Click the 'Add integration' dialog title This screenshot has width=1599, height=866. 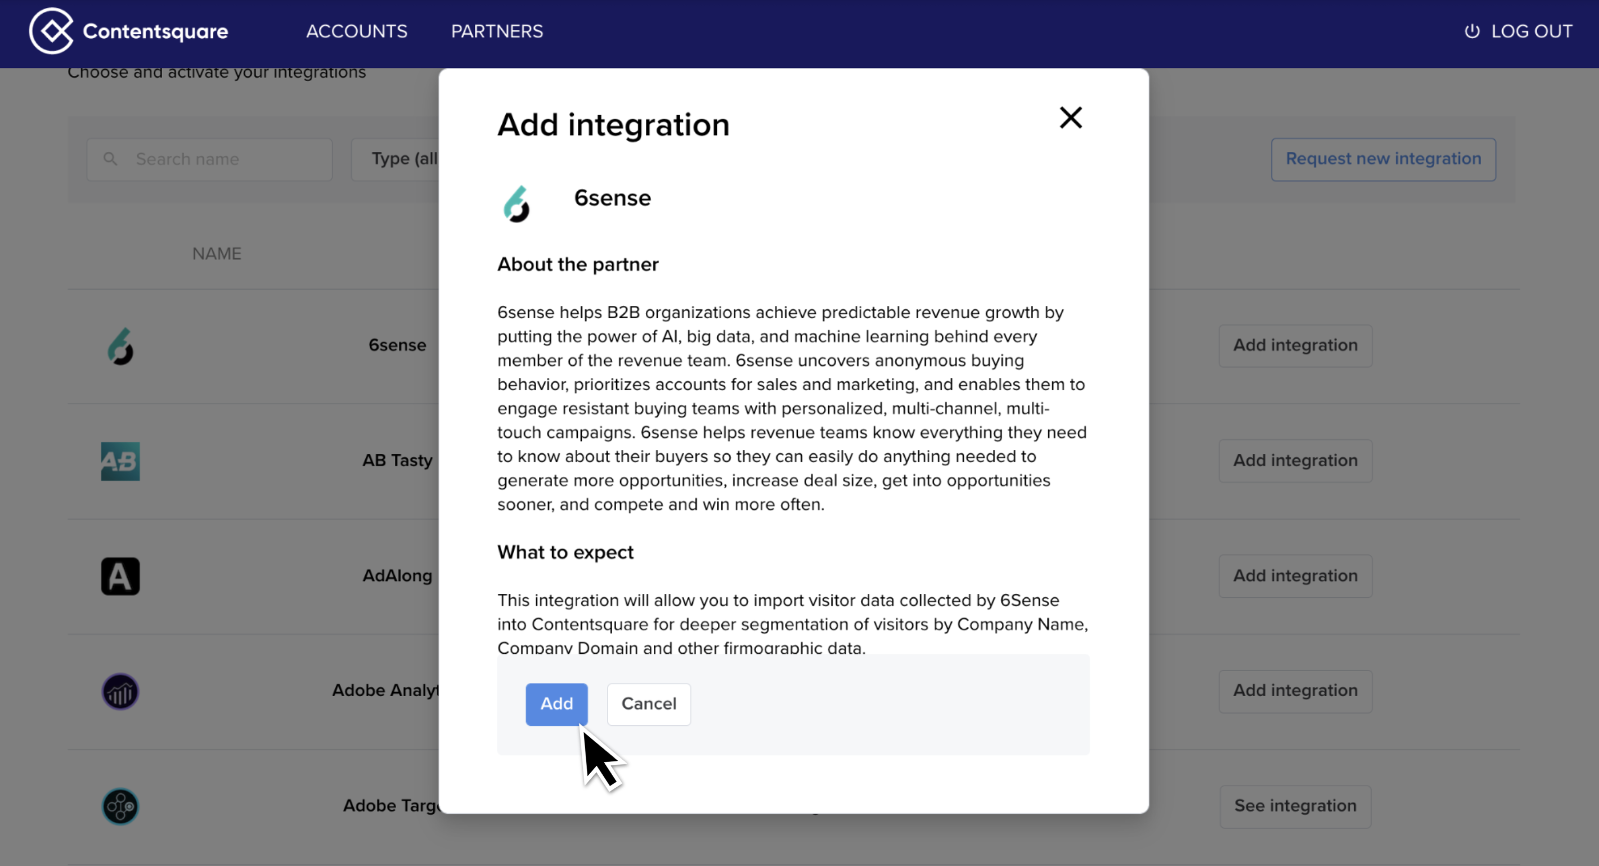click(x=613, y=125)
